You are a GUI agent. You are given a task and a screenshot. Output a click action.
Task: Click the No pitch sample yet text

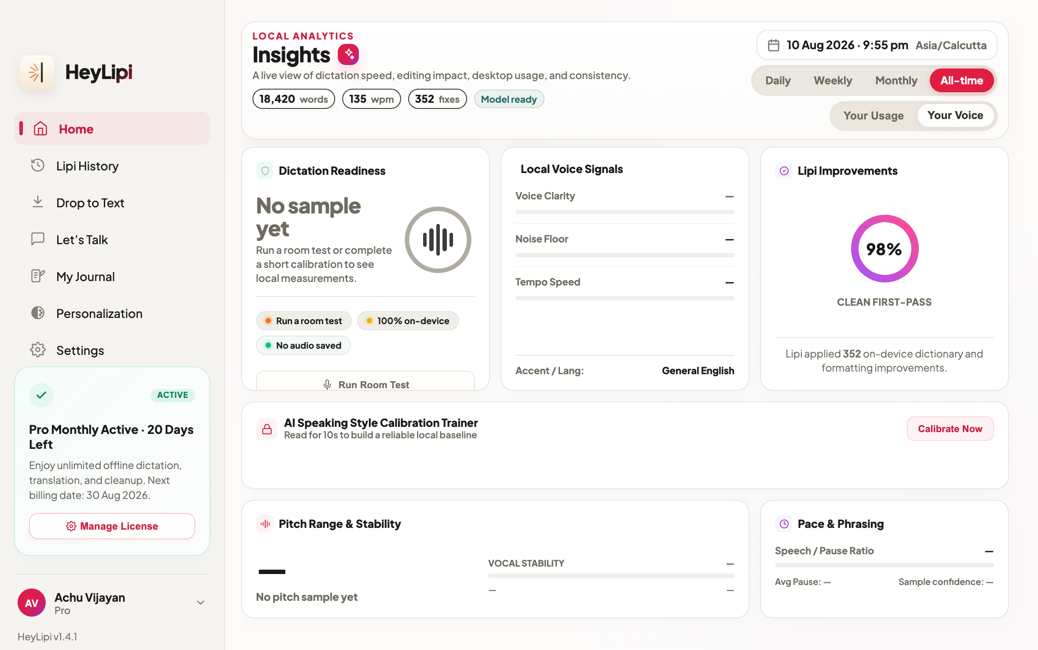[x=307, y=597]
